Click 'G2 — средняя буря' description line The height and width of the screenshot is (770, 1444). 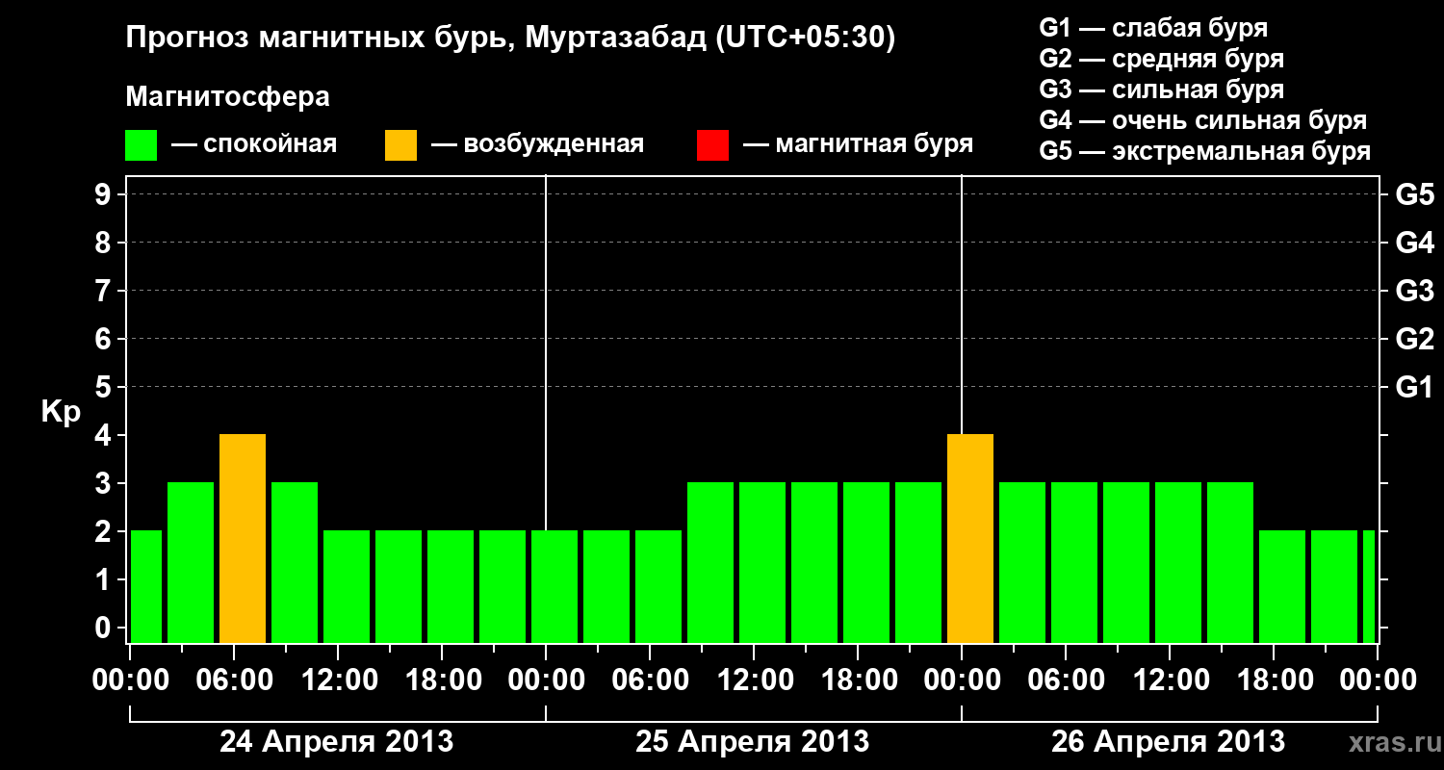(1161, 59)
